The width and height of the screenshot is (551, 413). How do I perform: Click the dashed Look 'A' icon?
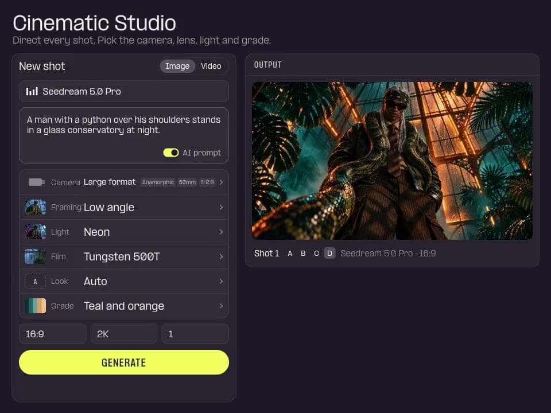35,281
